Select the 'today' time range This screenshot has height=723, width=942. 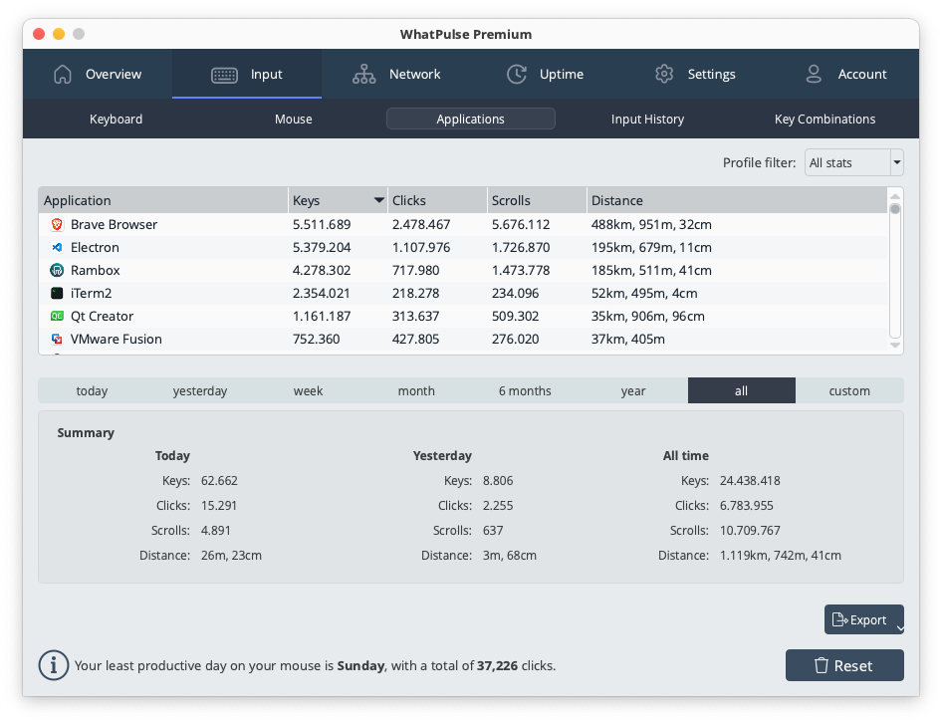(x=92, y=391)
